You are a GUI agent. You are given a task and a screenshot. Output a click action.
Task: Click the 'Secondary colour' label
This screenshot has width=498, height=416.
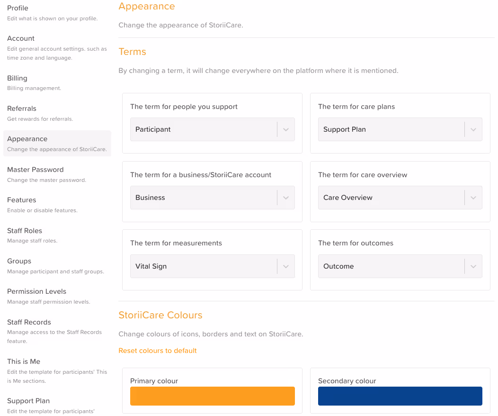[347, 381]
